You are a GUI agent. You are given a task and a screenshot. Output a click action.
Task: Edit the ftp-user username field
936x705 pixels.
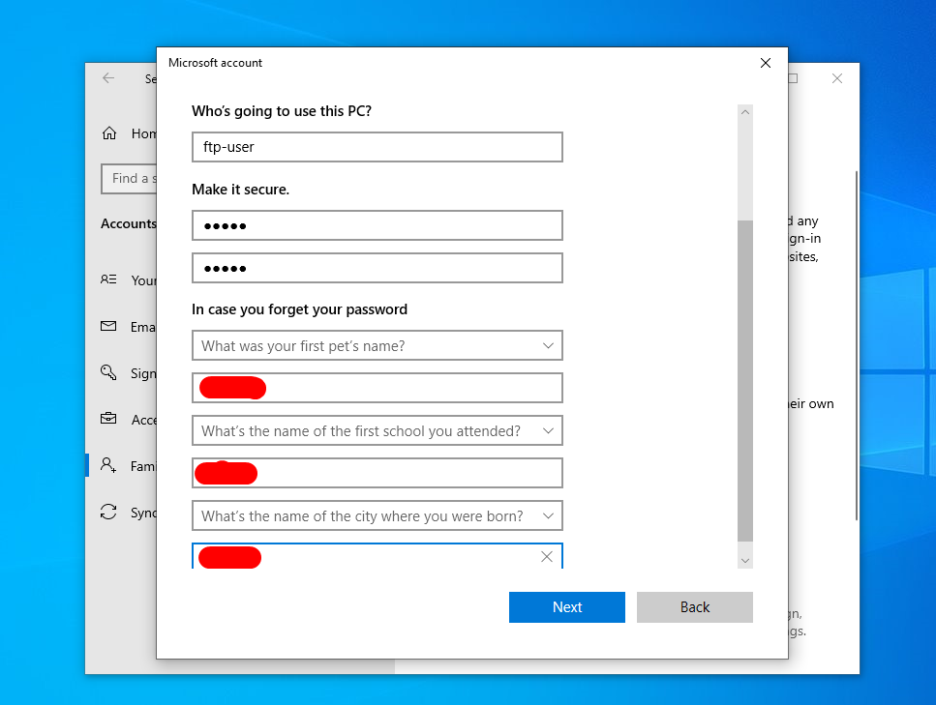tap(377, 147)
